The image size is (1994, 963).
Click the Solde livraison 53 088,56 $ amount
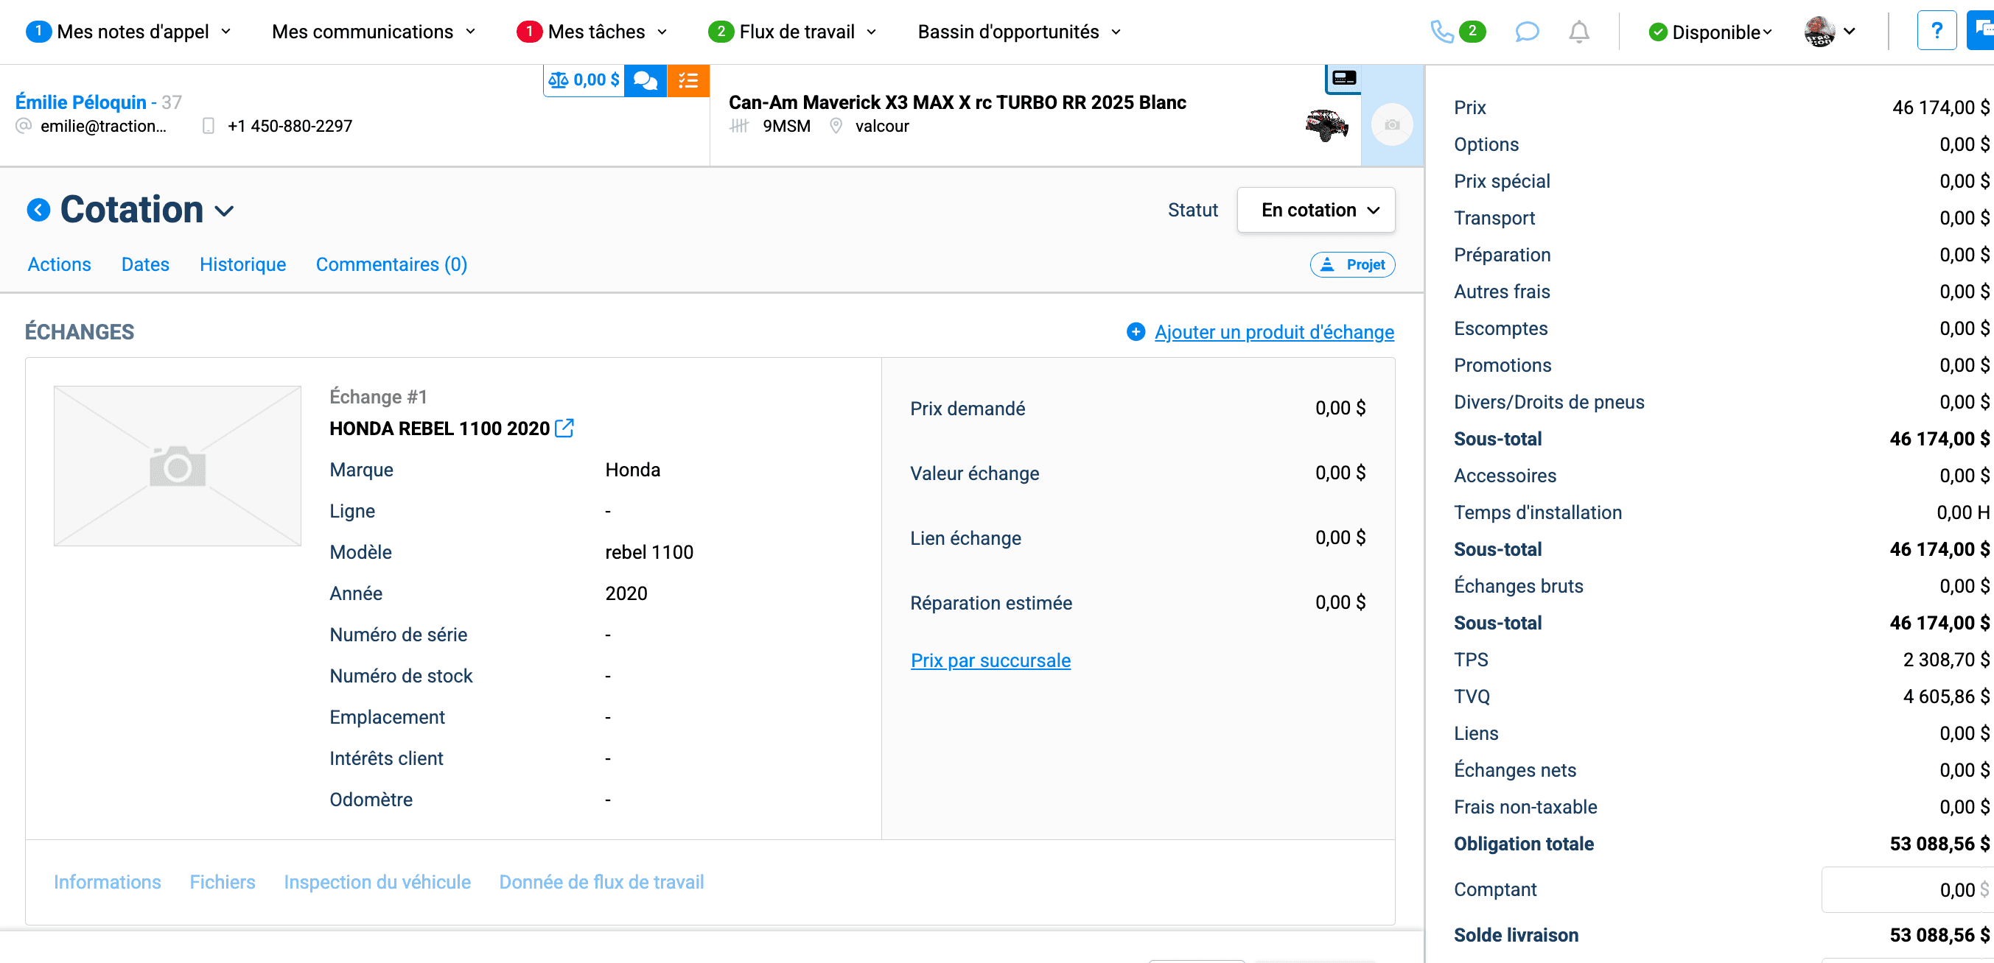pos(1939,935)
